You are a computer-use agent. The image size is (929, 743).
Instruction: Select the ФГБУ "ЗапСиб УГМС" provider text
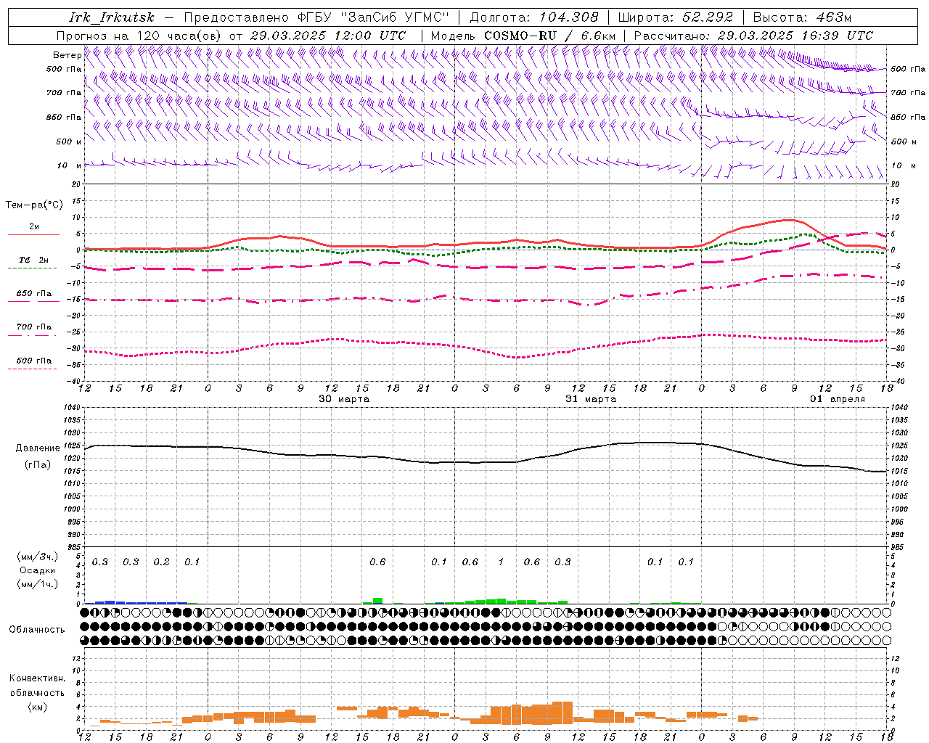[374, 17]
